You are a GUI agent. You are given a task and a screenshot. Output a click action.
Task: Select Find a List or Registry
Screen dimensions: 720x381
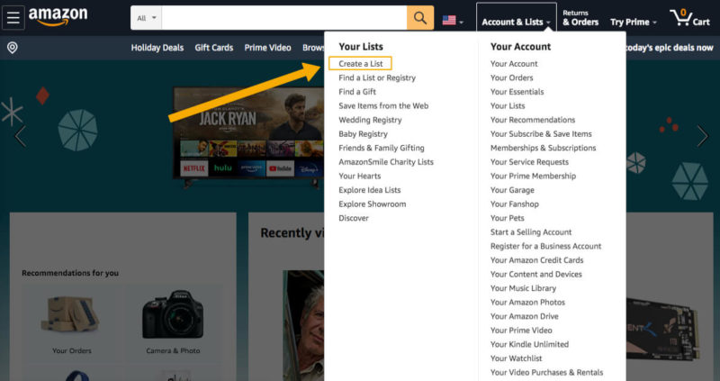click(x=377, y=78)
